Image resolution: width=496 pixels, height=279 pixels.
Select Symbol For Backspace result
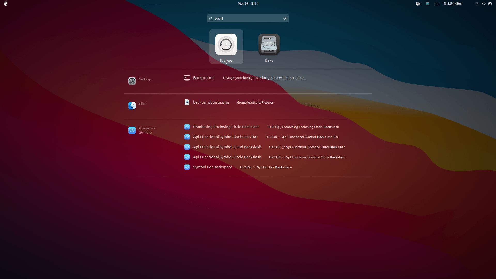(x=213, y=167)
